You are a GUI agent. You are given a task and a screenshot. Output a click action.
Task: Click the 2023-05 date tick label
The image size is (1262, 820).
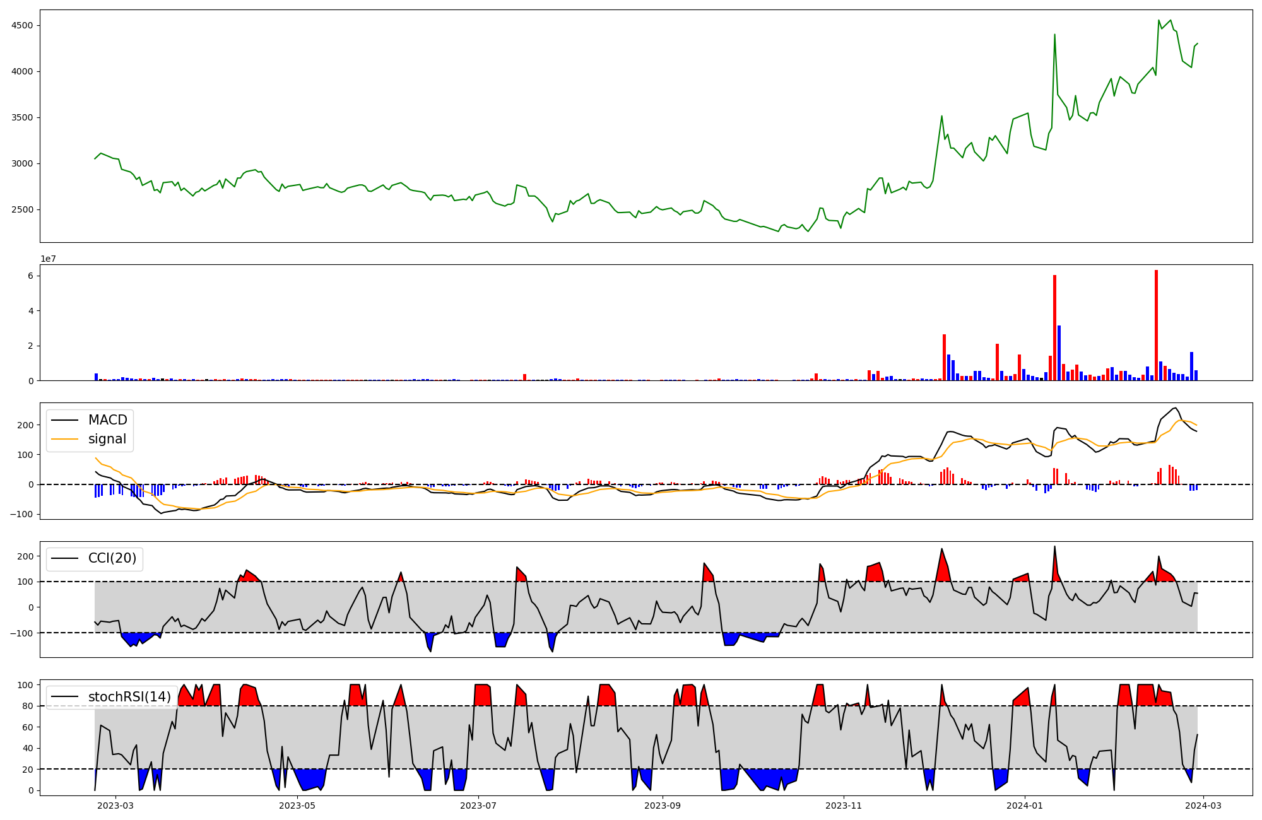pos(297,805)
